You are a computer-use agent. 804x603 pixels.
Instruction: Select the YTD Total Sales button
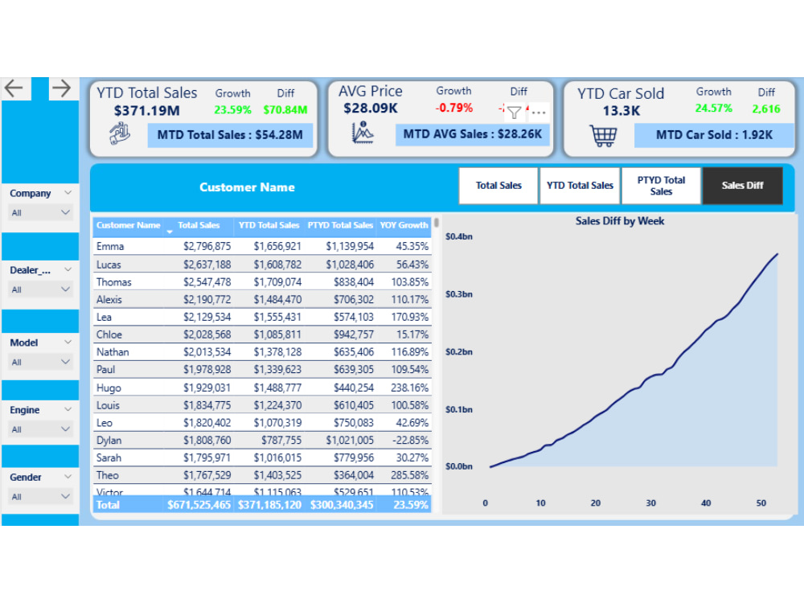(580, 186)
